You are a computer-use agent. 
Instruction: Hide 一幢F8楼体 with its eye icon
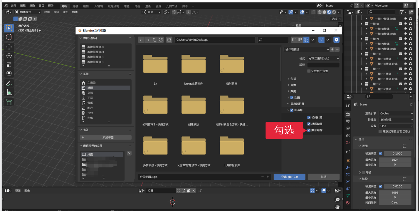tap(405, 29)
